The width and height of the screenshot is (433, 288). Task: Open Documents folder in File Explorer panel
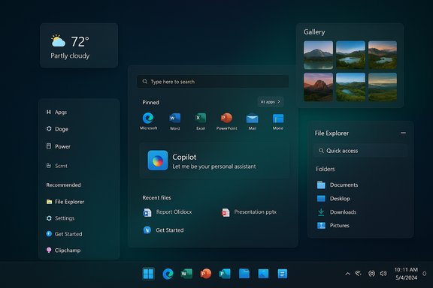click(338, 185)
